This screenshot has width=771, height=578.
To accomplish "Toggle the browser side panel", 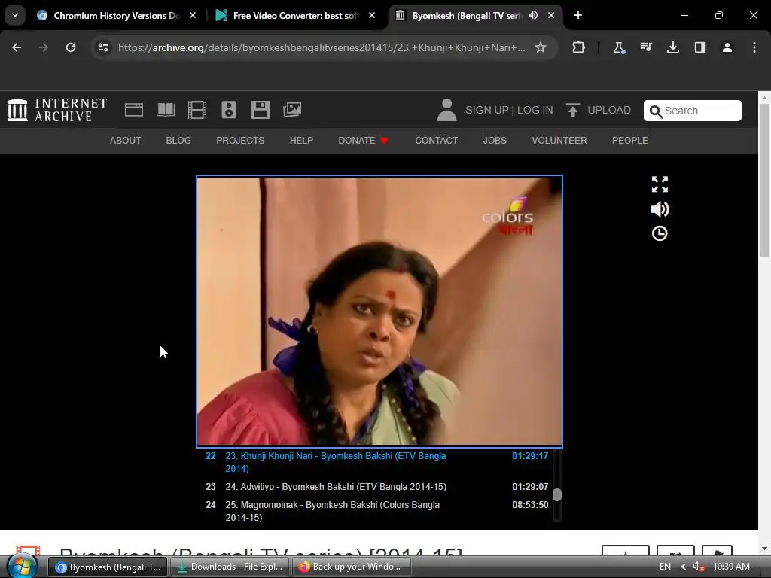I will click(x=699, y=47).
